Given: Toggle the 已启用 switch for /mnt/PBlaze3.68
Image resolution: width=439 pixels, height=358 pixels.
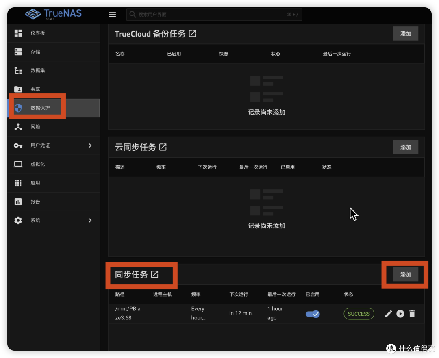Looking at the screenshot, I should [313, 314].
